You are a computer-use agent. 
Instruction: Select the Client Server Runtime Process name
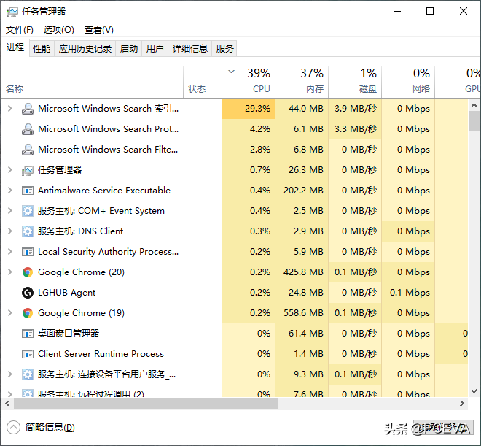(x=101, y=354)
